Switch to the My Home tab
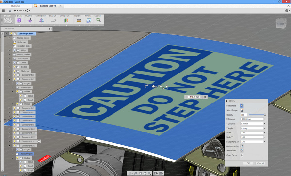The image size is (291, 176). click(x=16, y=6)
